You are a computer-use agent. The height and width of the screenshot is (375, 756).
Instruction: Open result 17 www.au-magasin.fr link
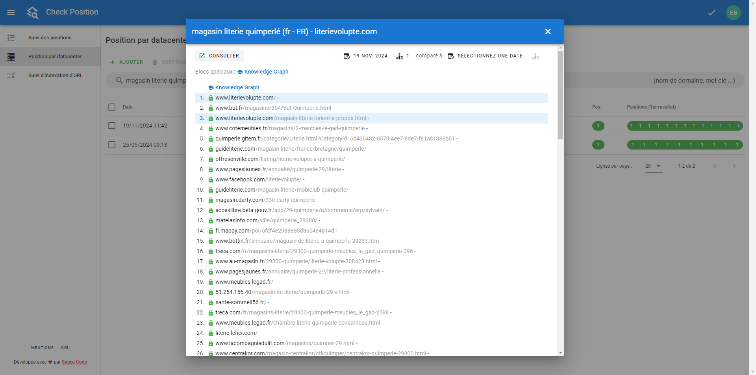(x=296, y=261)
